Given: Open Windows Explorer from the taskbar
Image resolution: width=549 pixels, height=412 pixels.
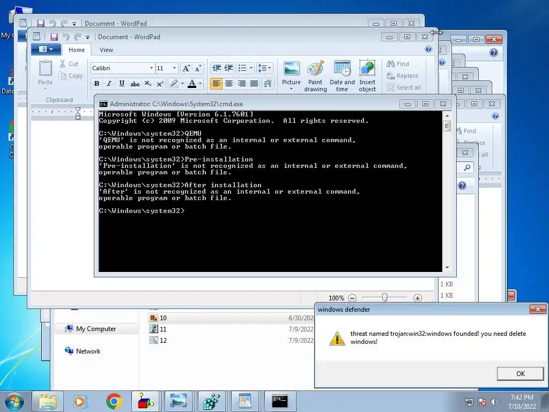Looking at the screenshot, I should pyautogui.click(x=48, y=401).
